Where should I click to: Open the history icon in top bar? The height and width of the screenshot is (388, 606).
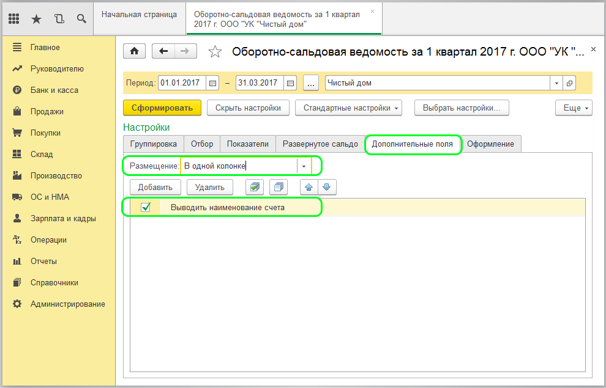(59, 19)
